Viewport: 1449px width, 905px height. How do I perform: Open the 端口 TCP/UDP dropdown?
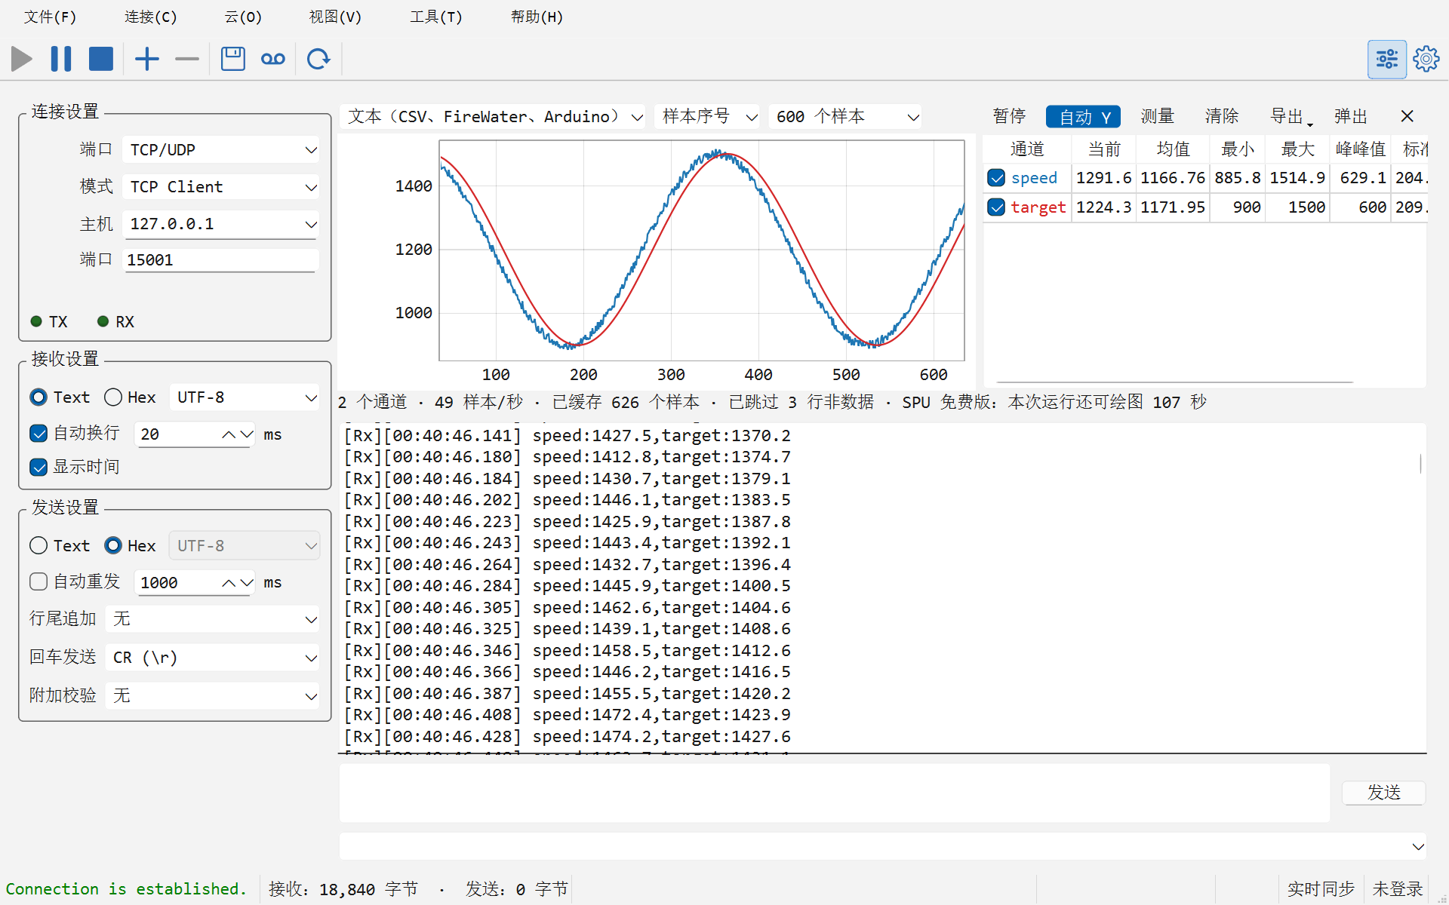pyautogui.click(x=221, y=150)
